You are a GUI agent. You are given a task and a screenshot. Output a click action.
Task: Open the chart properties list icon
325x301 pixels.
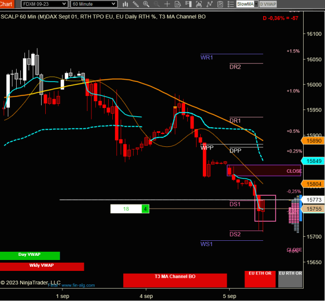point(230,4)
